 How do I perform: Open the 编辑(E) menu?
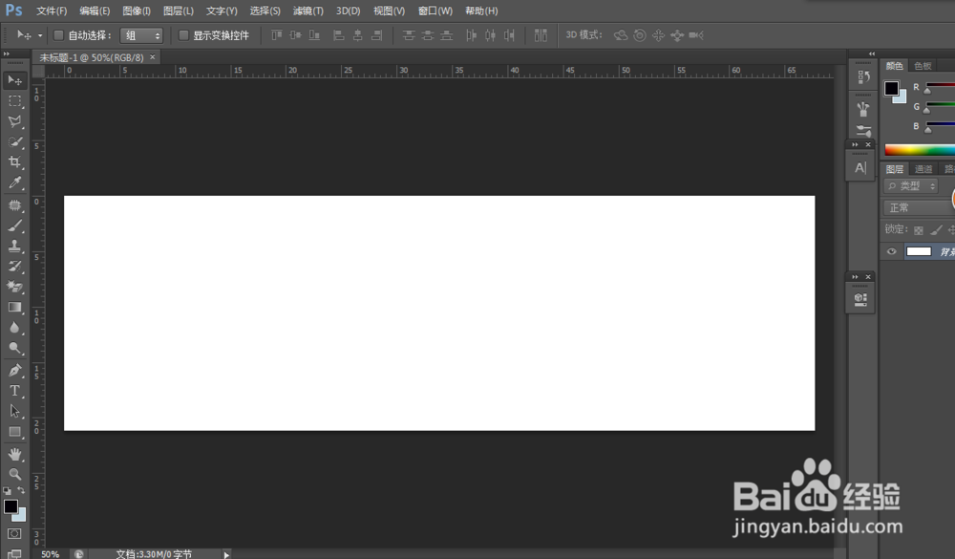click(95, 11)
